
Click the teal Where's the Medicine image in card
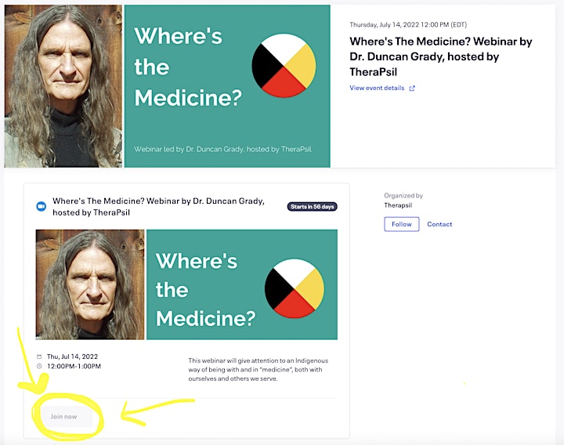[x=242, y=284]
